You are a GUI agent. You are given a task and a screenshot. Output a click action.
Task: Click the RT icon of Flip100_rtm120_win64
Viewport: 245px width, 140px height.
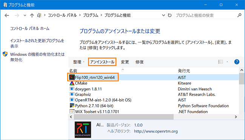click(x=72, y=77)
